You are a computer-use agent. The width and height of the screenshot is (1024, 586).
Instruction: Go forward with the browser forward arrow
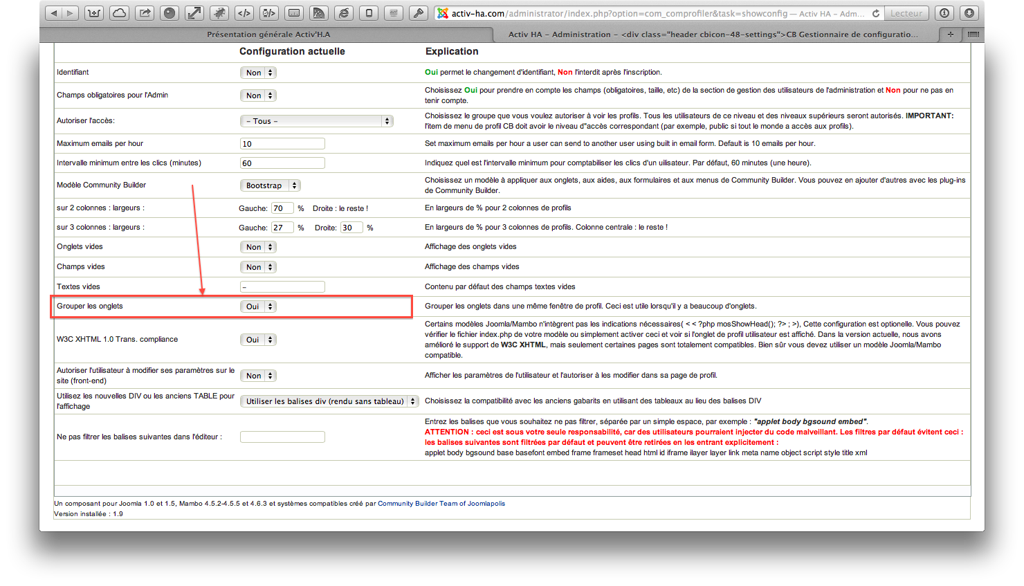[69, 13]
